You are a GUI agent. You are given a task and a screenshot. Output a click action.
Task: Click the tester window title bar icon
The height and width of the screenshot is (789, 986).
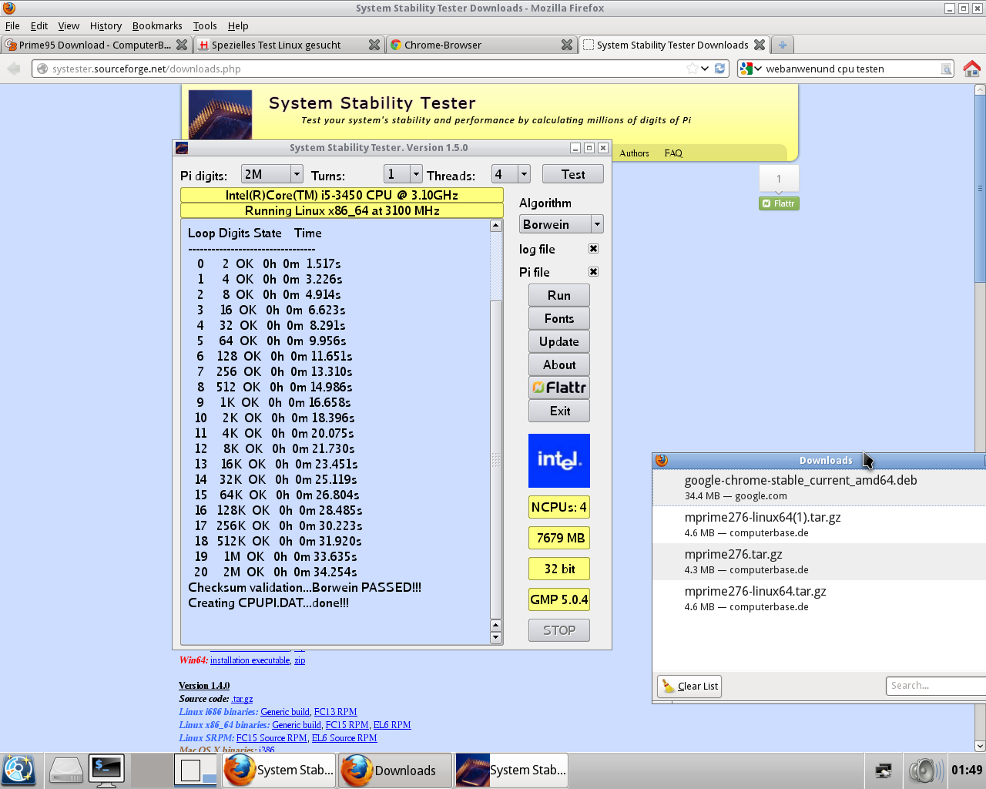pos(182,148)
